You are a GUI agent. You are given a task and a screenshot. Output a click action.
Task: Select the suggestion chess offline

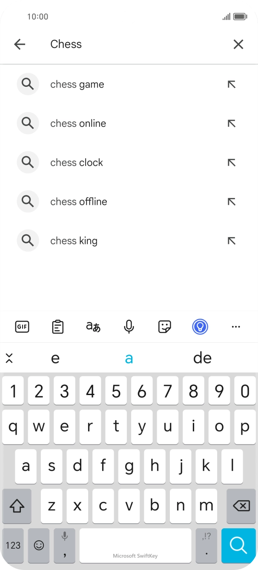78,201
